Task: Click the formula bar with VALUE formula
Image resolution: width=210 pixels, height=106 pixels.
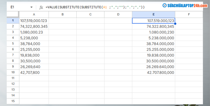Action: (x=95, y=7)
